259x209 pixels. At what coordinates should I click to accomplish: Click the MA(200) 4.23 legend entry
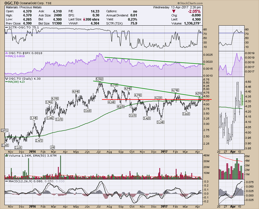click(15, 82)
